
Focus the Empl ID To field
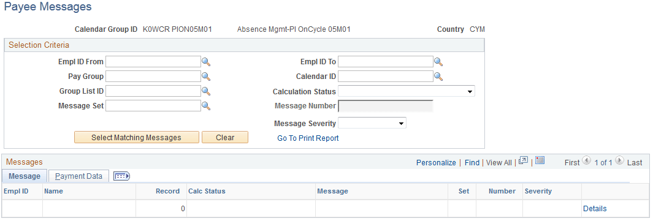coord(386,62)
